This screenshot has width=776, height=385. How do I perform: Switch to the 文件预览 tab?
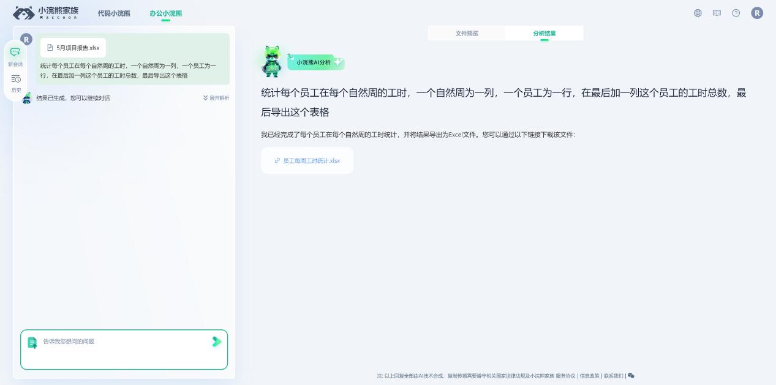point(467,34)
